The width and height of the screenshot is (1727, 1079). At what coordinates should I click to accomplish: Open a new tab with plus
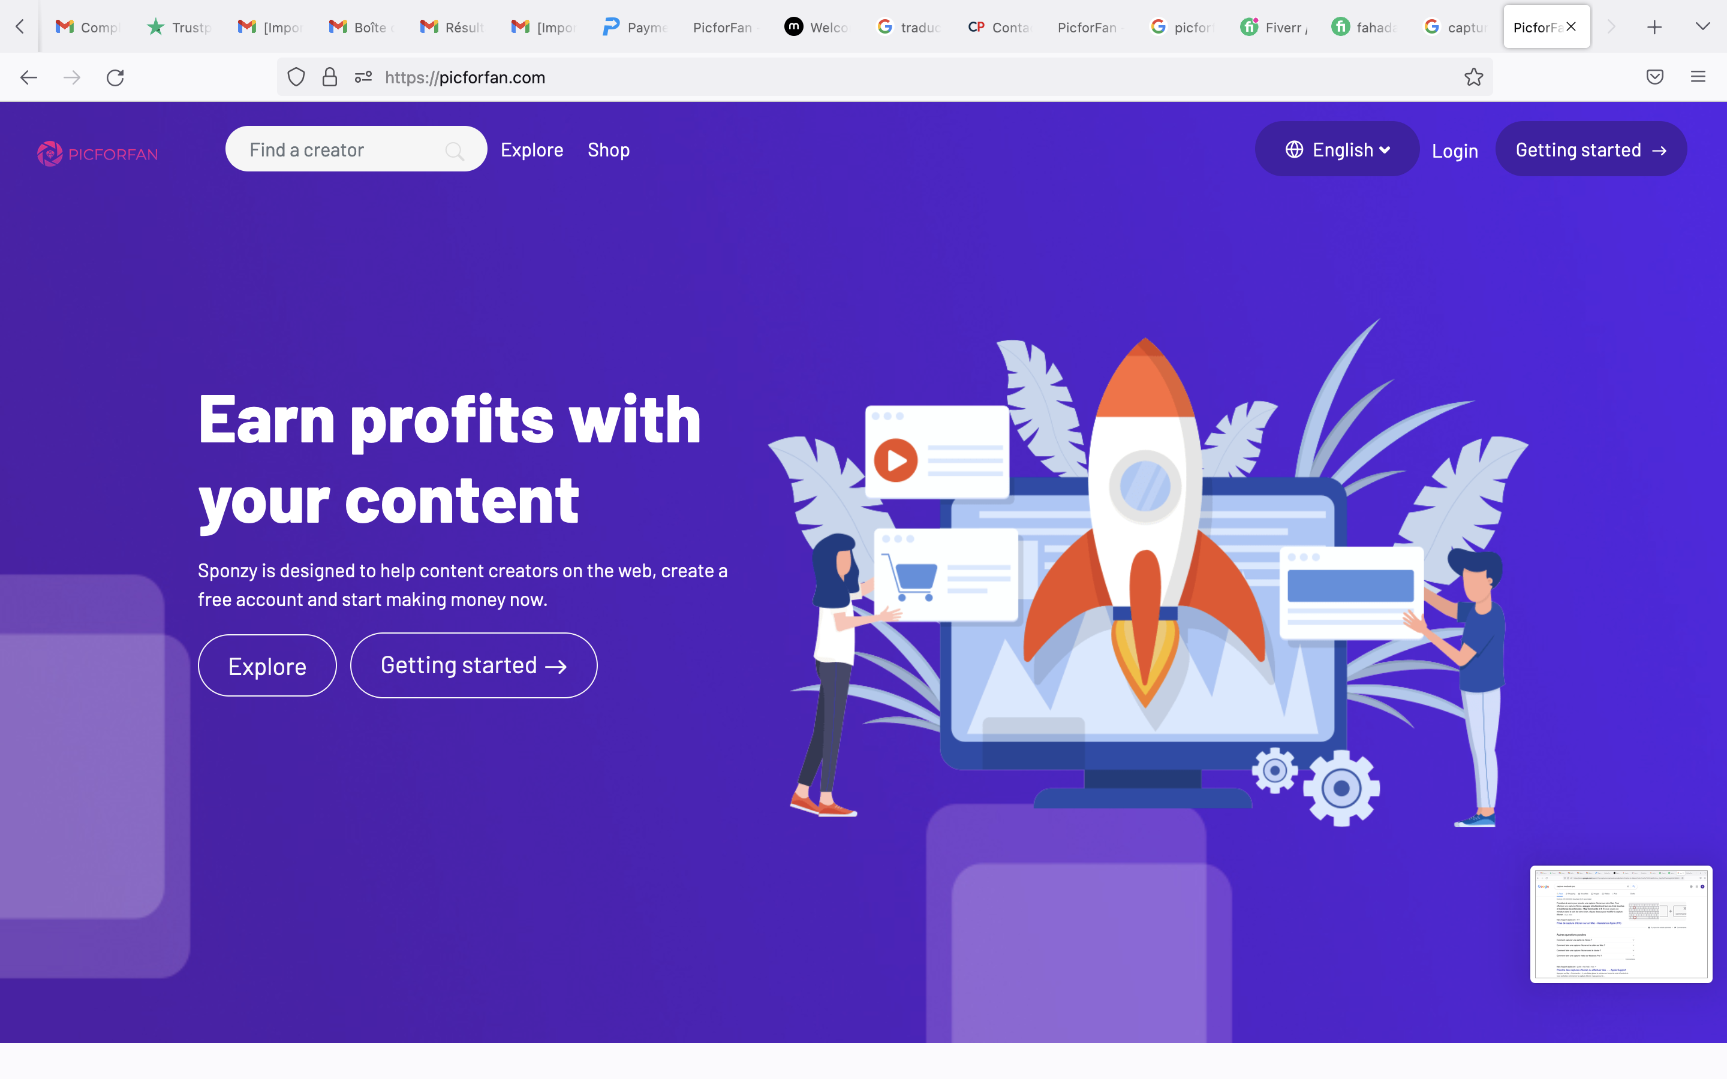[1654, 27]
